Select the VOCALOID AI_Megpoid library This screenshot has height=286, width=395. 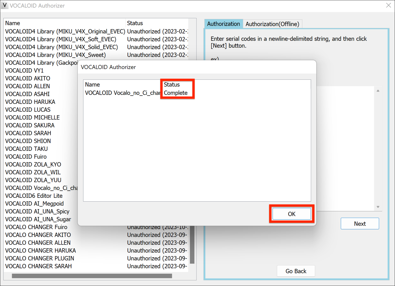(34, 203)
